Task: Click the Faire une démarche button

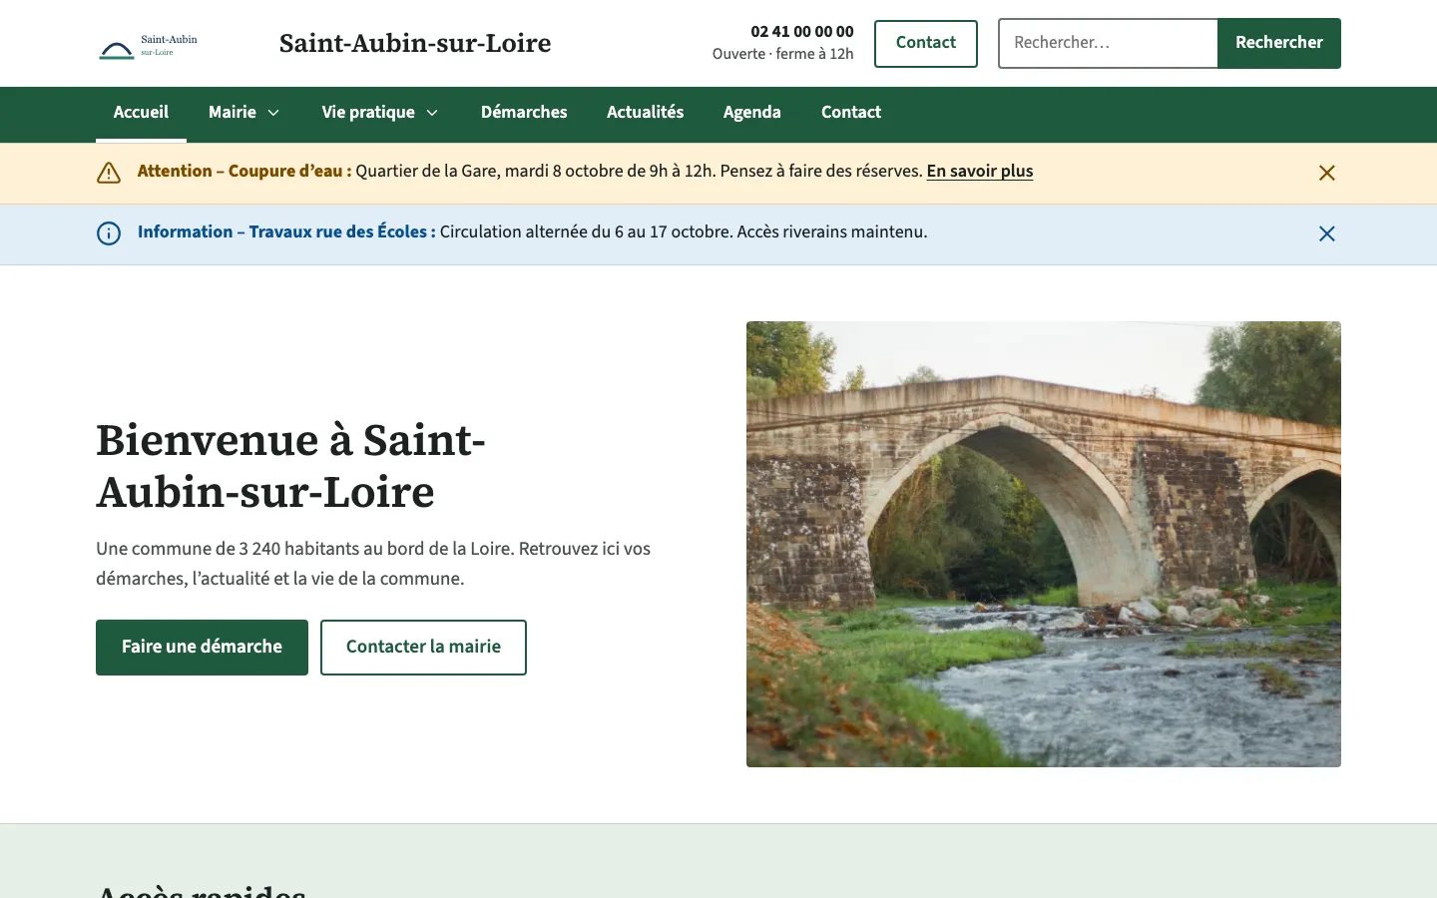Action: (x=202, y=648)
